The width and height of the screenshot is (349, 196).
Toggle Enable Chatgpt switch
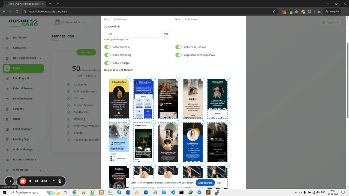pos(107,63)
